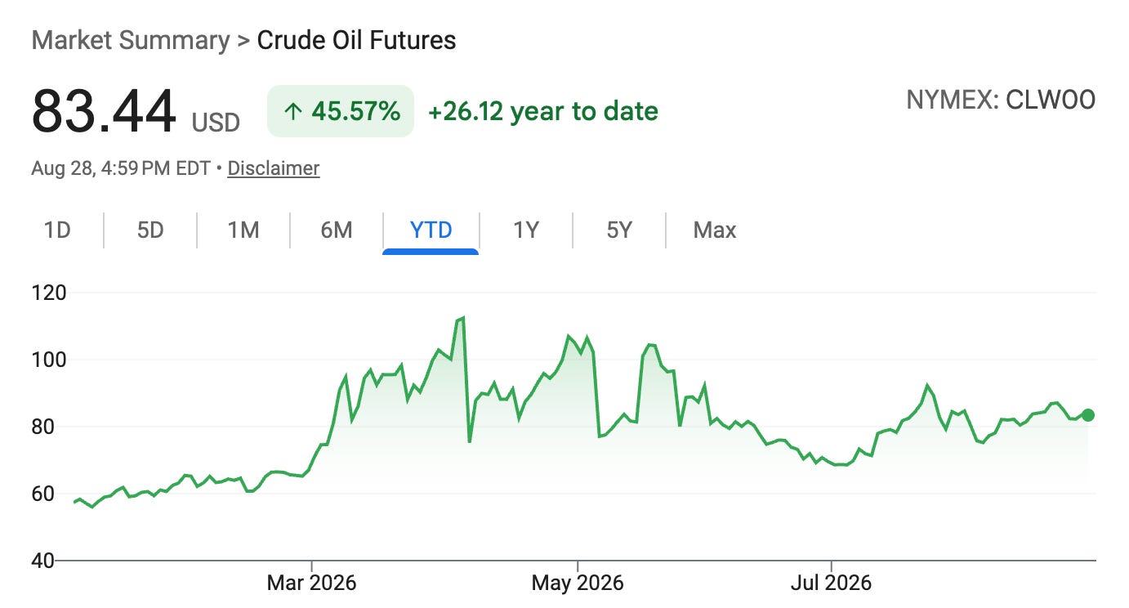The width and height of the screenshot is (1129, 608).
Task: Click the Mar 2026 axis marker
Action: click(x=312, y=583)
